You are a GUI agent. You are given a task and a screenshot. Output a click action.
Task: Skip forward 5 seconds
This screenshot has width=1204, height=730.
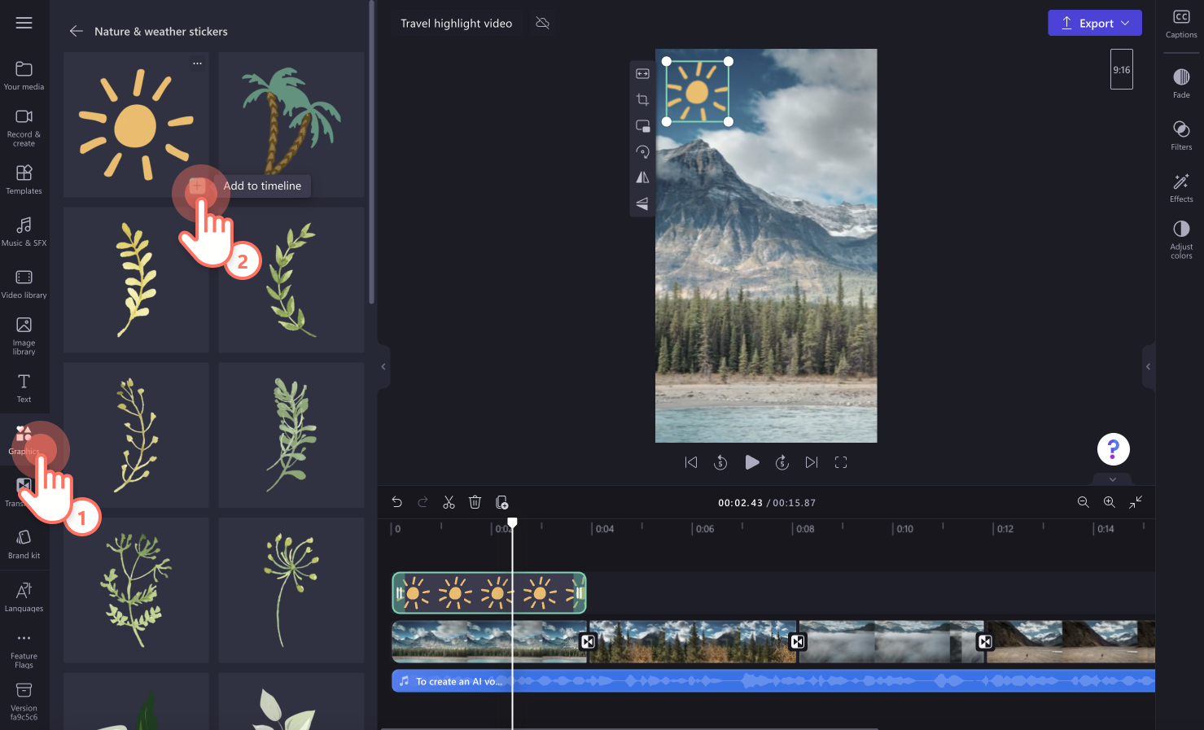[x=782, y=462]
